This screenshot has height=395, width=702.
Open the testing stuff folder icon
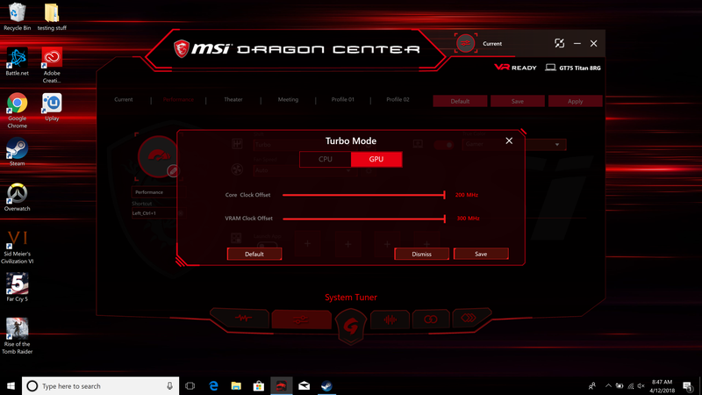52,17
